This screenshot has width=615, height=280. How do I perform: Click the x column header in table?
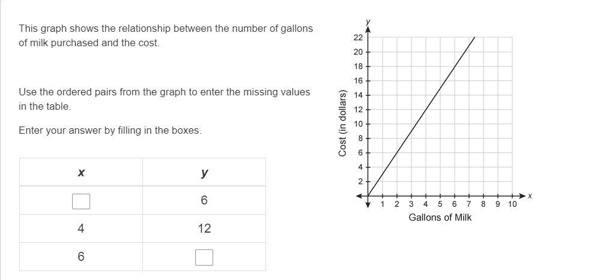click(81, 172)
